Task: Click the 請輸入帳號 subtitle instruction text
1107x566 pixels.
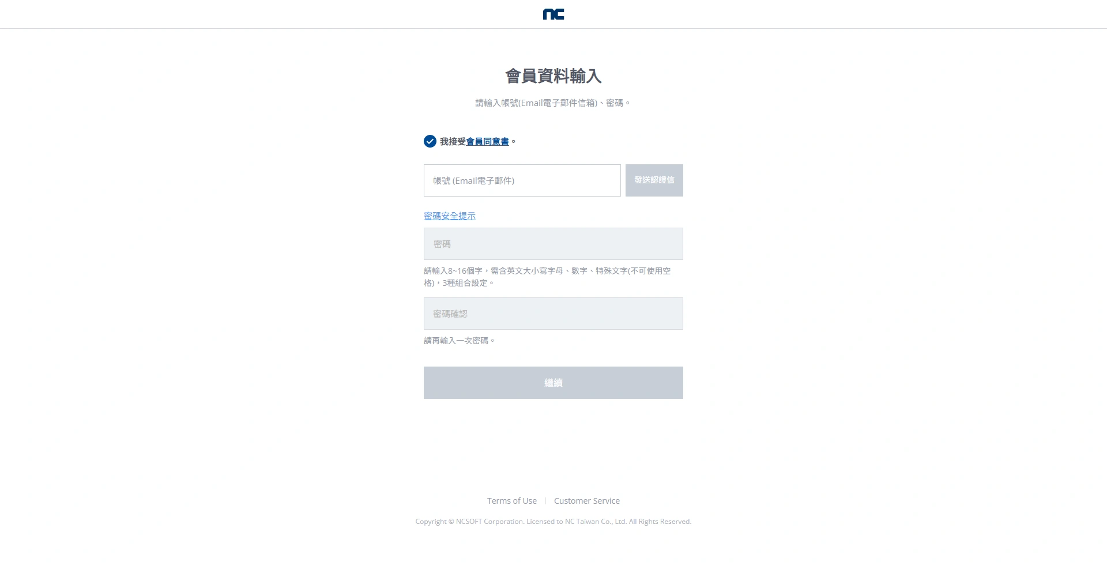Action: point(553,103)
